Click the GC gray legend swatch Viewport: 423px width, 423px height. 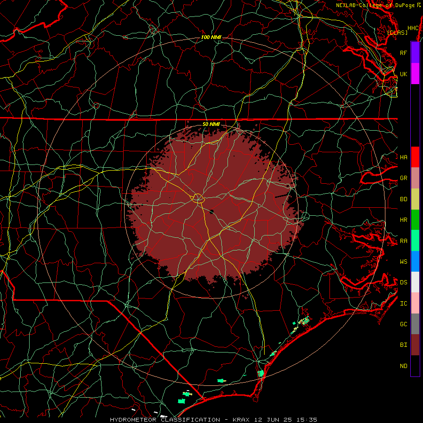click(x=415, y=324)
